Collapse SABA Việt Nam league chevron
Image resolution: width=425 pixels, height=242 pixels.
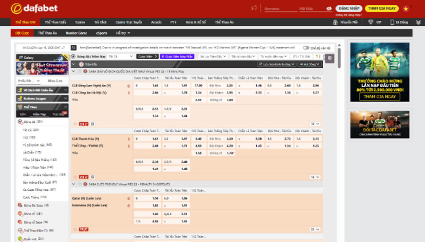[73, 71]
